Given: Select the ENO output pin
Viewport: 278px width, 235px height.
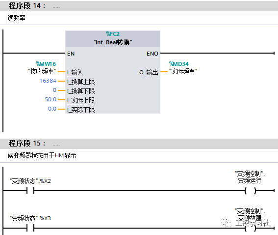Looking at the screenshot, I should click(x=152, y=54).
